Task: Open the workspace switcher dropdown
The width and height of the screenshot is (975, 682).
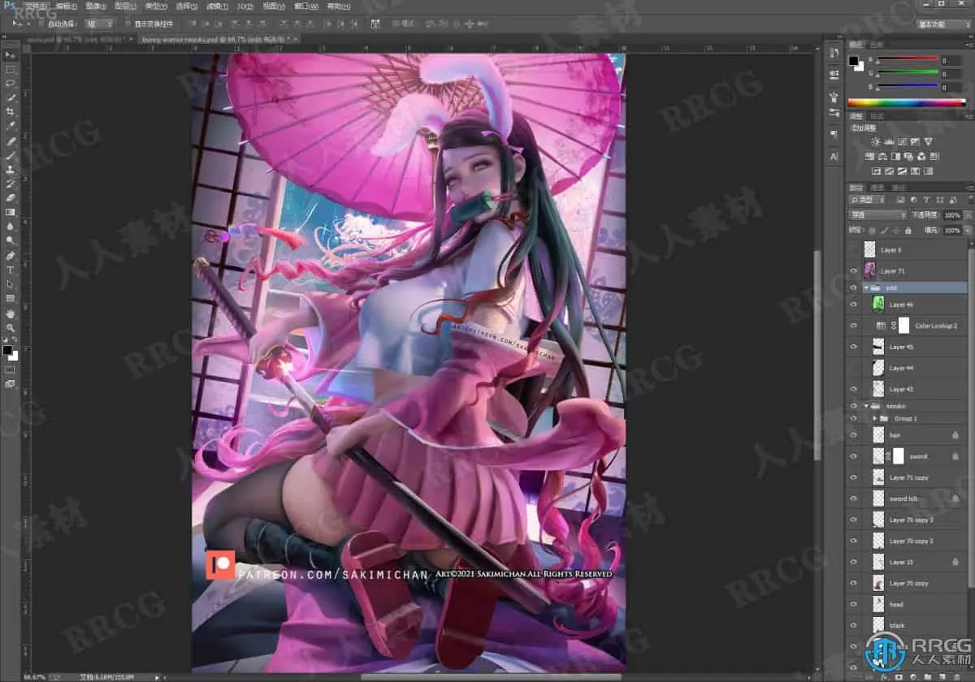Action: coord(942,24)
